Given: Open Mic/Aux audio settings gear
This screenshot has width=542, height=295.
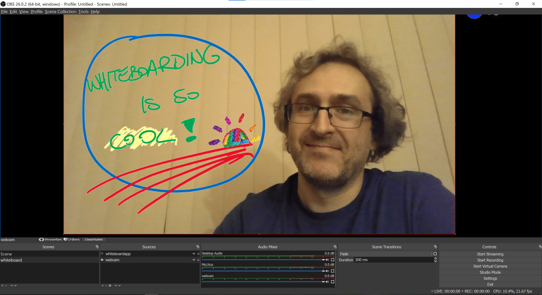Looking at the screenshot, I should click(332, 271).
